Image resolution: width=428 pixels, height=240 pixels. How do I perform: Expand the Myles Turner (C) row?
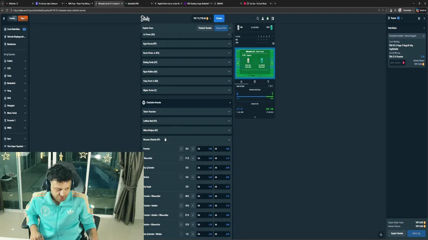click(186, 90)
